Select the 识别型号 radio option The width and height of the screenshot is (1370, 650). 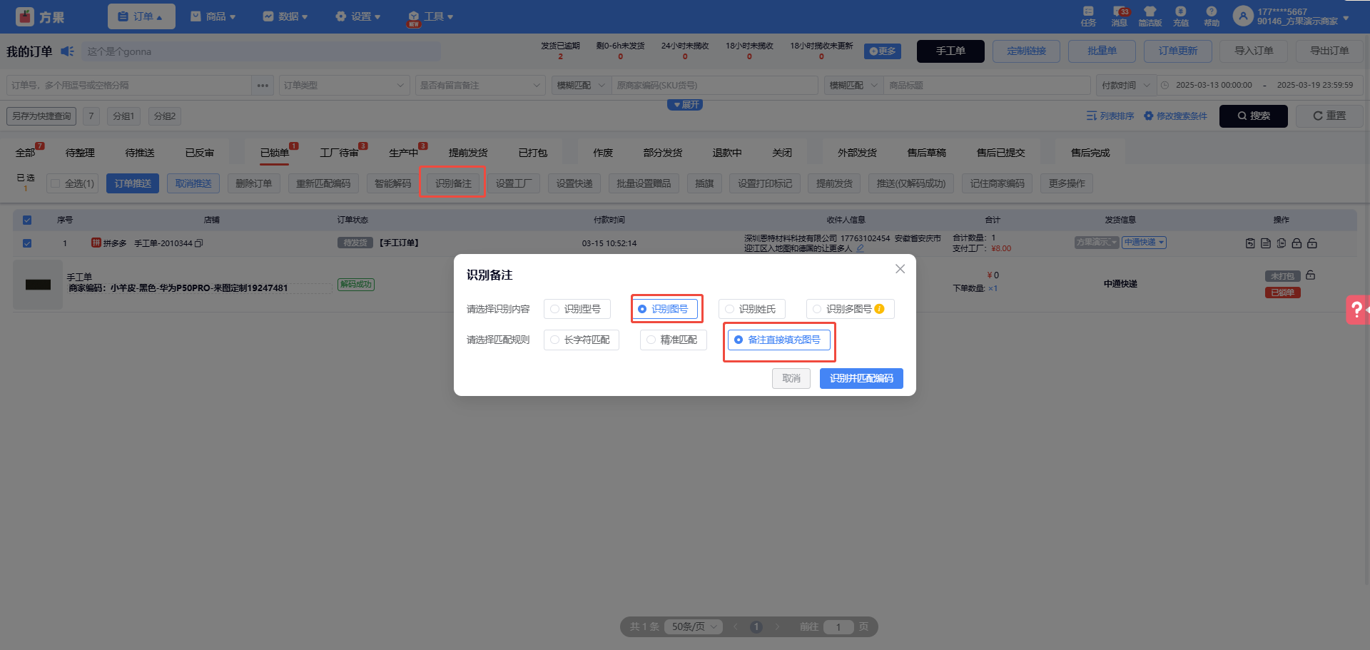(x=577, y=309)
